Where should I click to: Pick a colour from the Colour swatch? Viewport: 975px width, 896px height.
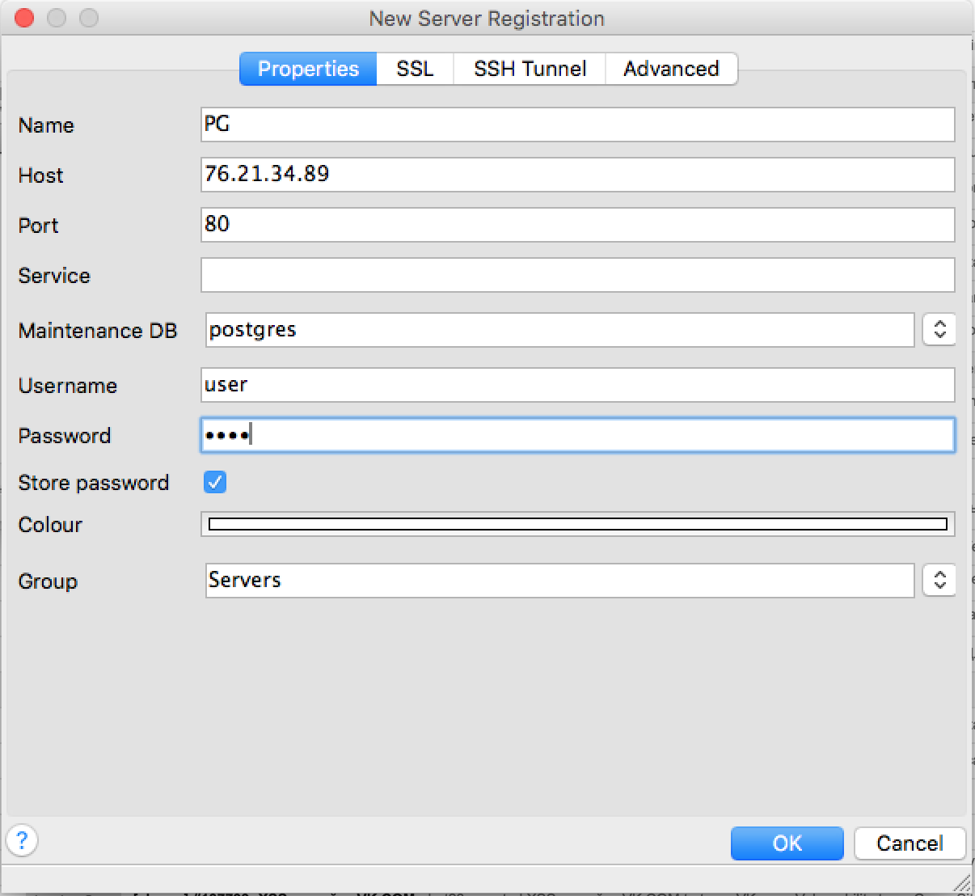click(x=577, y=525)
